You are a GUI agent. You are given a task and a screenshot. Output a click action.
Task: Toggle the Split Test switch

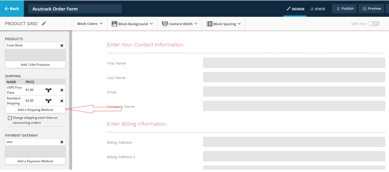click(x=373, y=24)
